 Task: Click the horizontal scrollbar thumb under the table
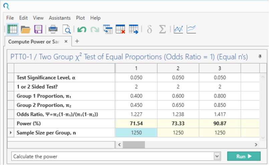tap(134, 145)
